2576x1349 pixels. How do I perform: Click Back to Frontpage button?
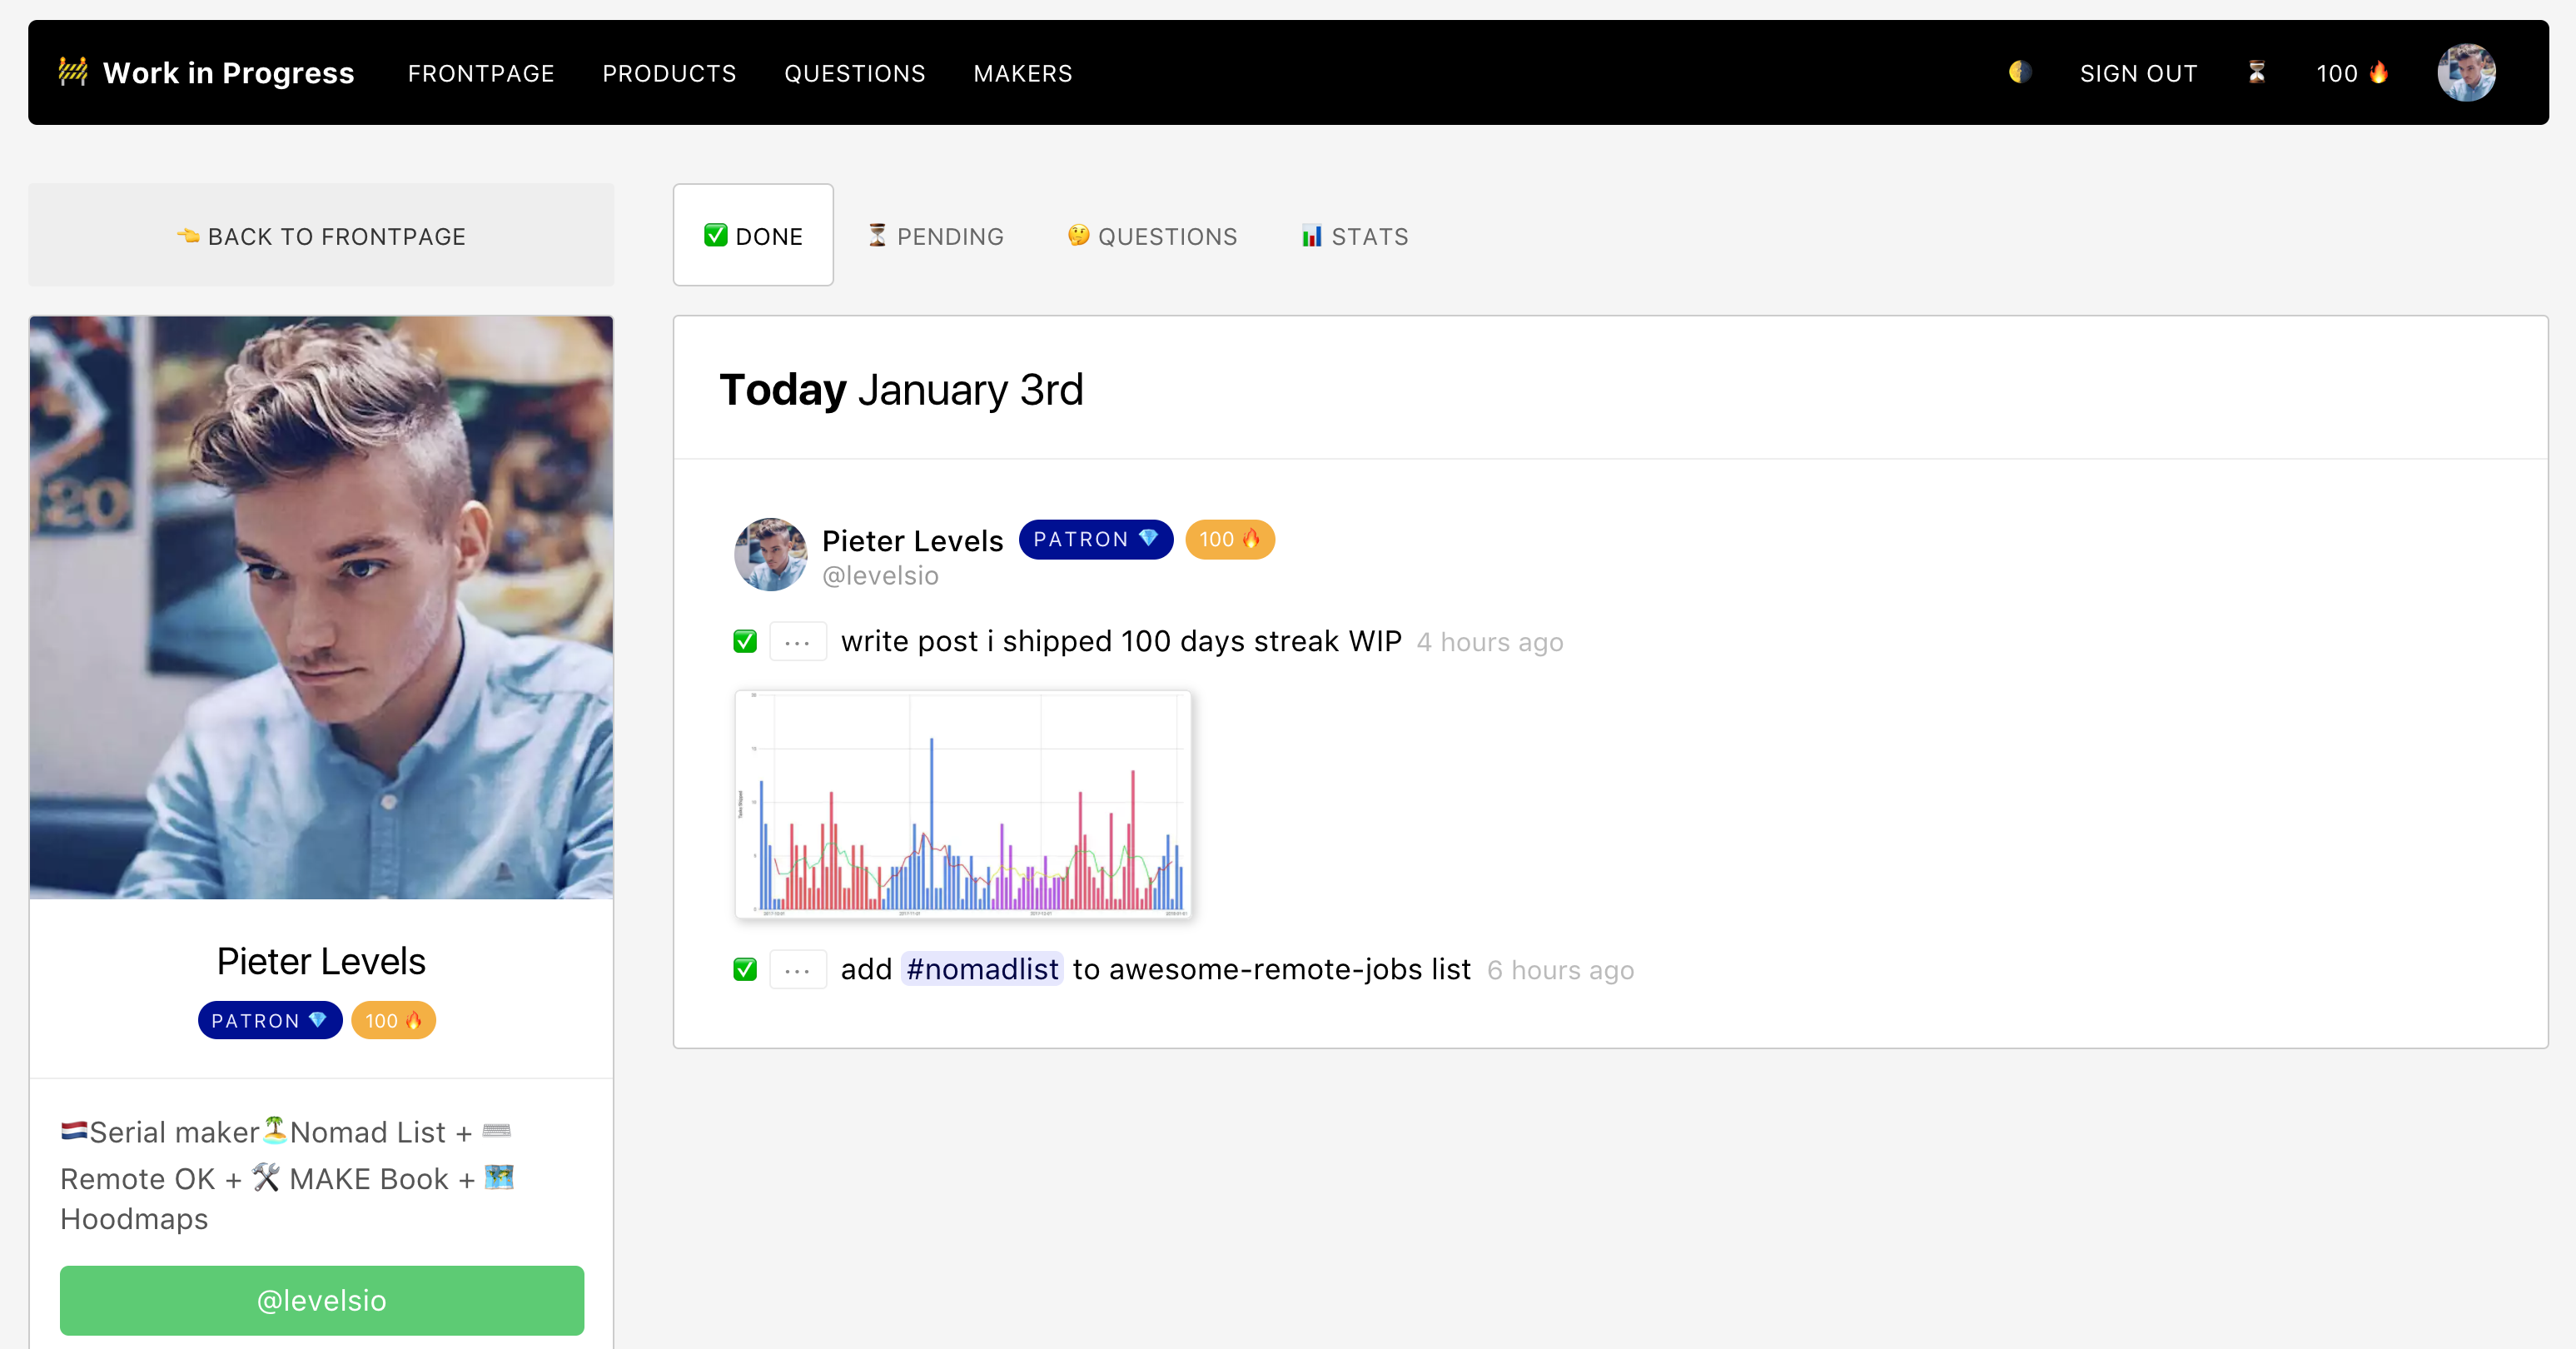click(x=321, y=236)
